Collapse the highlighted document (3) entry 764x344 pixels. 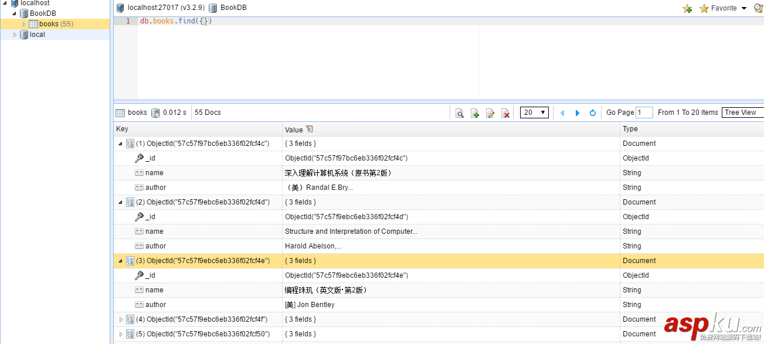(121, 260)
